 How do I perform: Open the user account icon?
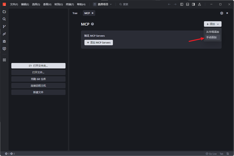[x=199, y=4]
